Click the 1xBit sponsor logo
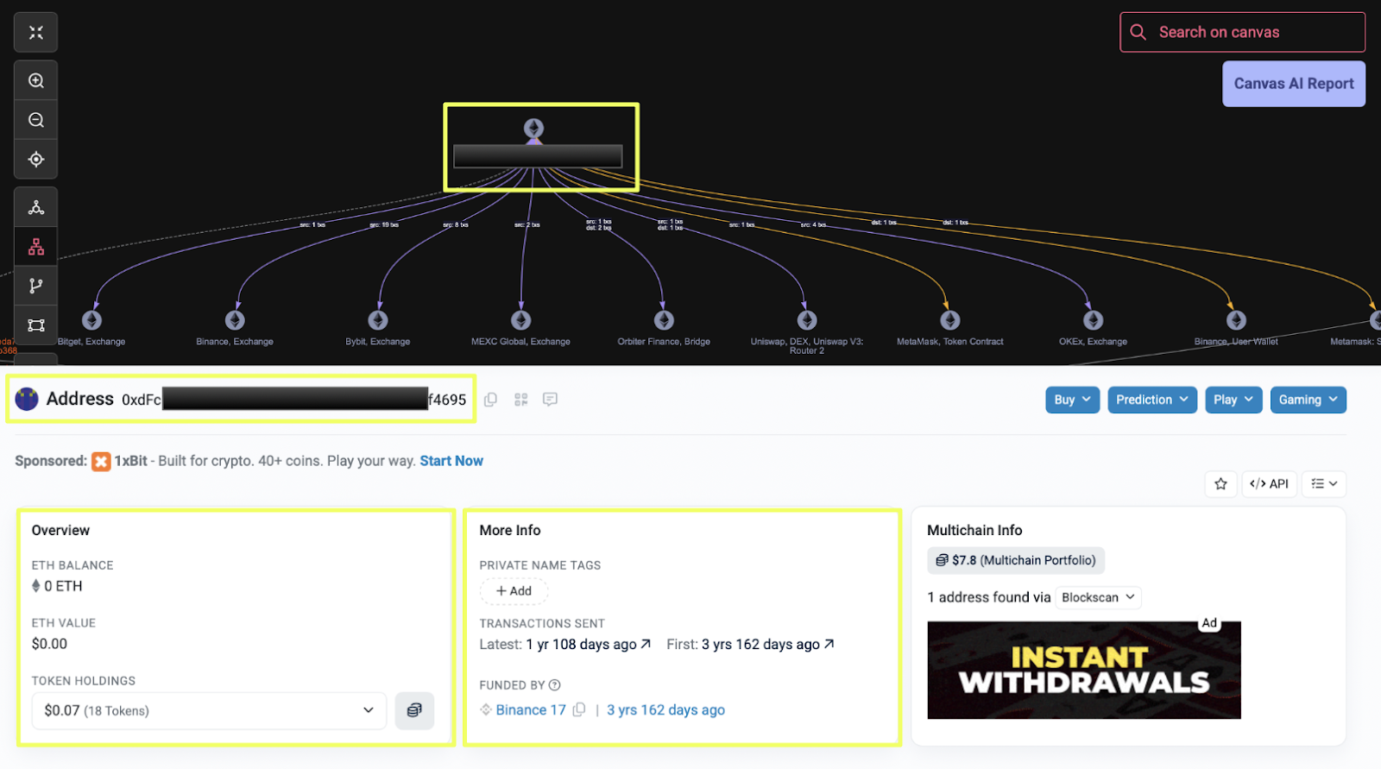 pos(101,461)
